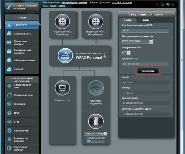Select the Seagate USB flash drive icon

tap(96, 122)
